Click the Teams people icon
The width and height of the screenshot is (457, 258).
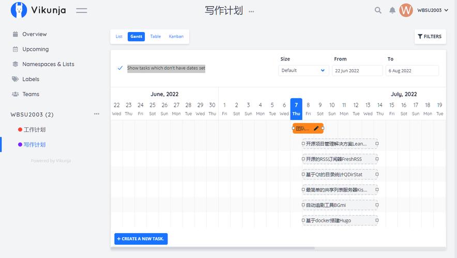point(15,94)
